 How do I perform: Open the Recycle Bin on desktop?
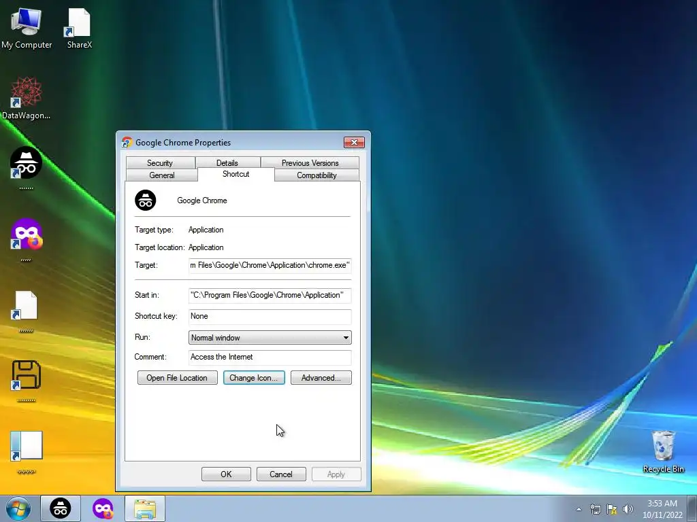pyautogui.click(x=663, y=451)
